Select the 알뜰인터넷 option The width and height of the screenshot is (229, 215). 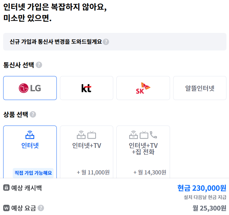[200, 88]
